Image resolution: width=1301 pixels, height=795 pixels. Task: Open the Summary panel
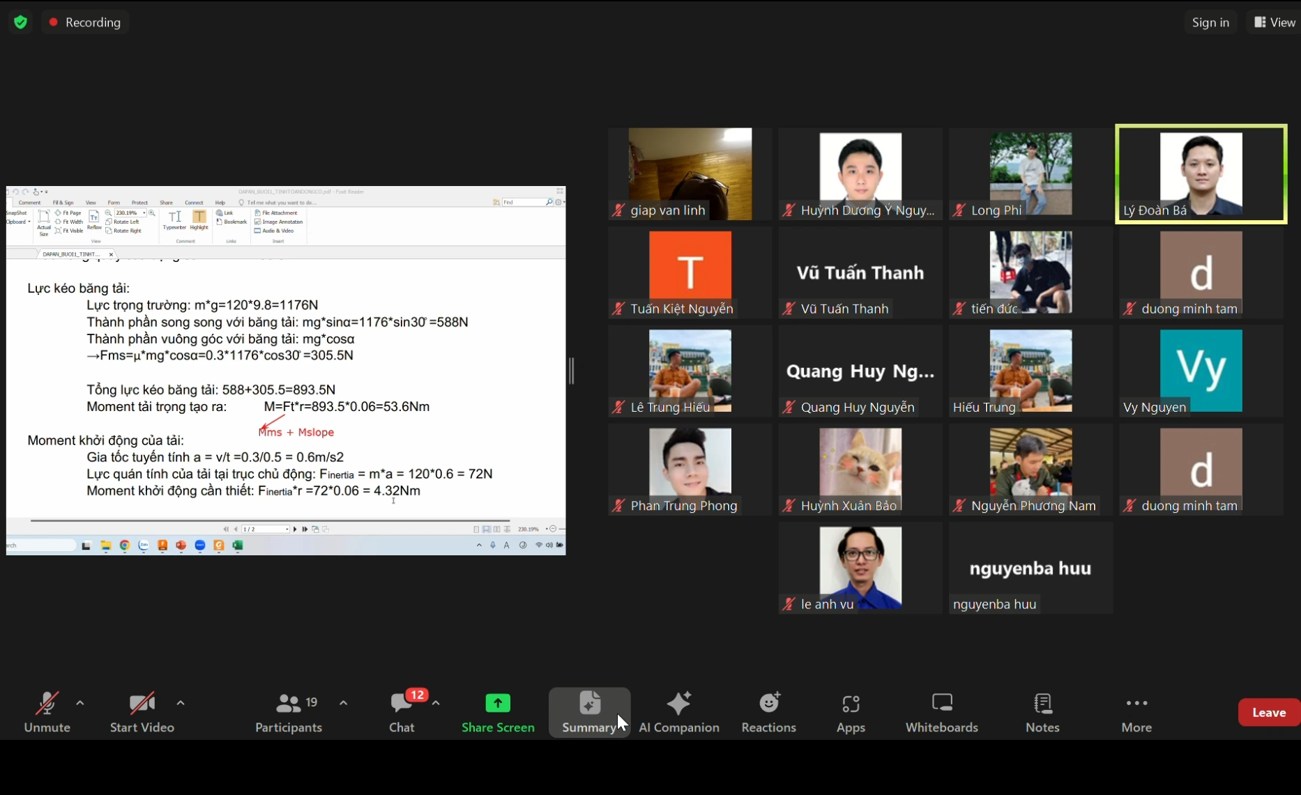(x=589, y=712)
